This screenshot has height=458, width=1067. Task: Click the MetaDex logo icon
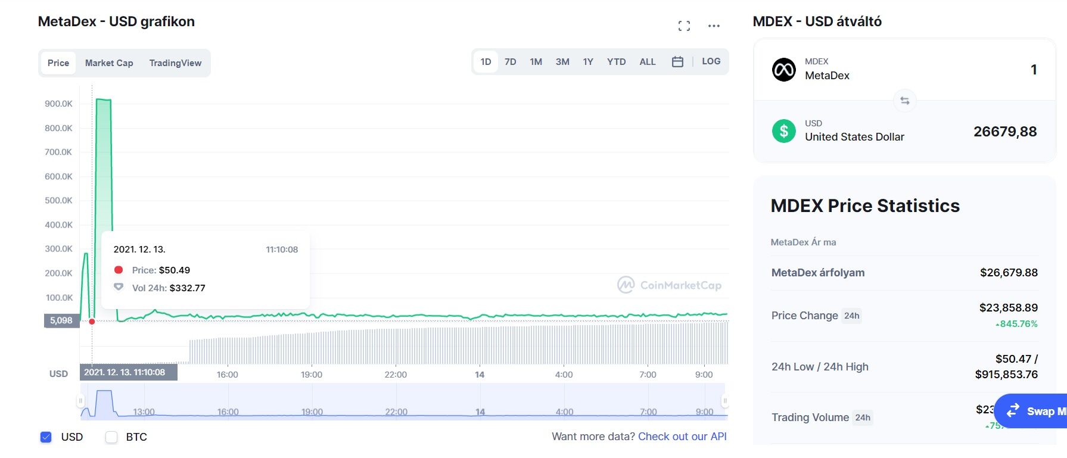(x=783, y=70)
